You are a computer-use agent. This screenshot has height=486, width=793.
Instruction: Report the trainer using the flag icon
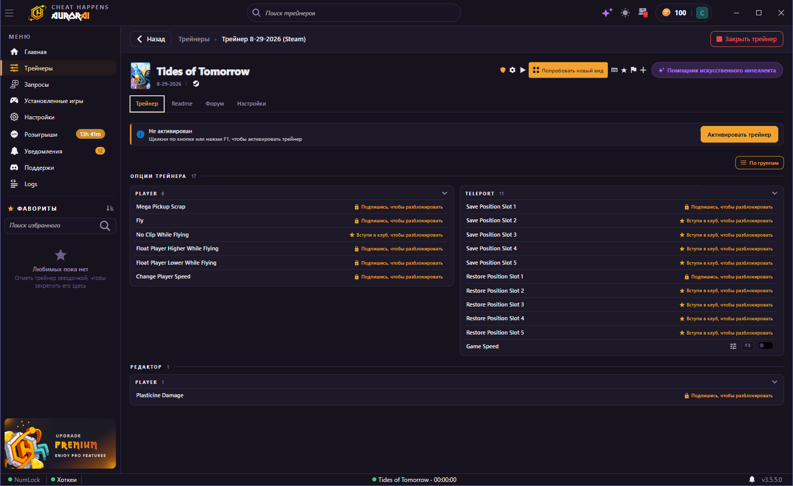point(633,70)
